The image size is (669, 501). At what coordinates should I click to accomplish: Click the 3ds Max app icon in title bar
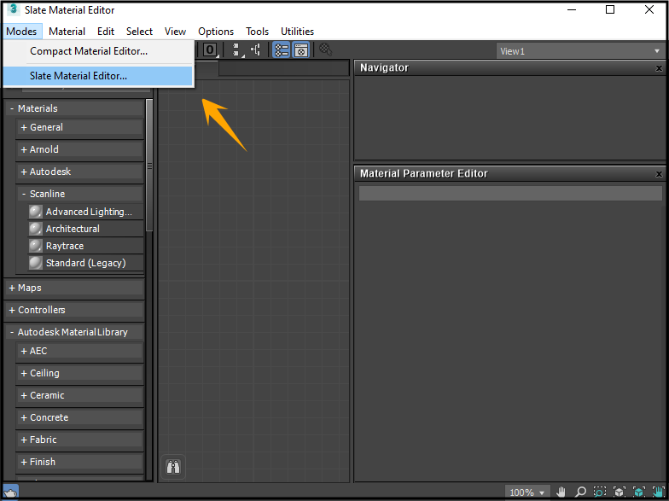[x=14, y=9]
